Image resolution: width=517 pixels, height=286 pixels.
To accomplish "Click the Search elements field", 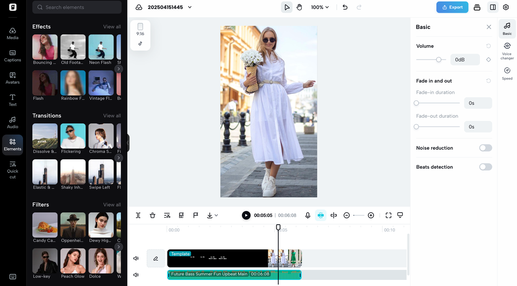I will pyautogui.click(x=77, y=7).
